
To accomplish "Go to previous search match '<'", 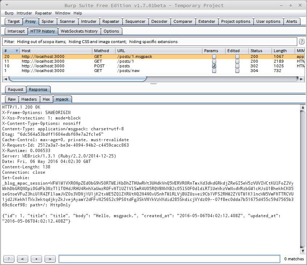I will 22,259.
